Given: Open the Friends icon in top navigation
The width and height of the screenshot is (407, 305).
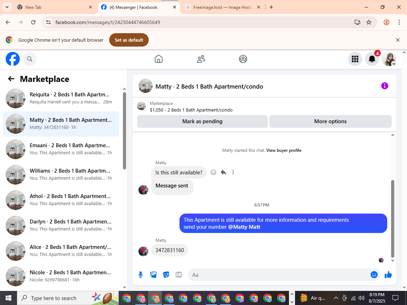Looking at the screenshot, I should (x=201, y=59).
